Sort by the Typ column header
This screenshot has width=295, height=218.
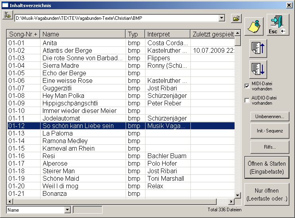tap(135, 34)
